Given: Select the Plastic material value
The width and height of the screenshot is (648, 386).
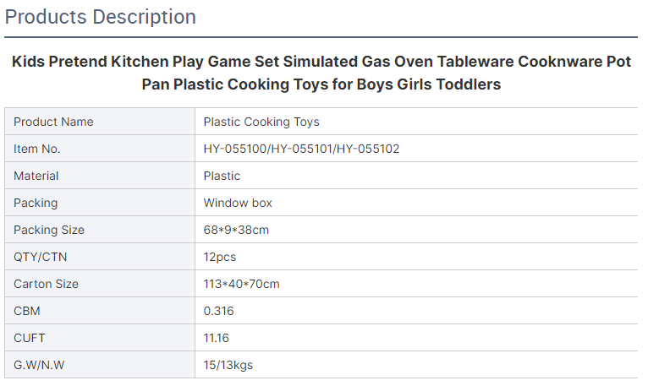Looking at the screenshot, I should (x=222, y=176).
